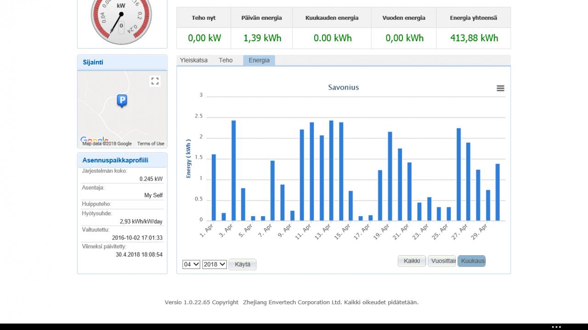Select the Energia tab
The height and width of the screenshot is (330, 588).
coord(259,61)
